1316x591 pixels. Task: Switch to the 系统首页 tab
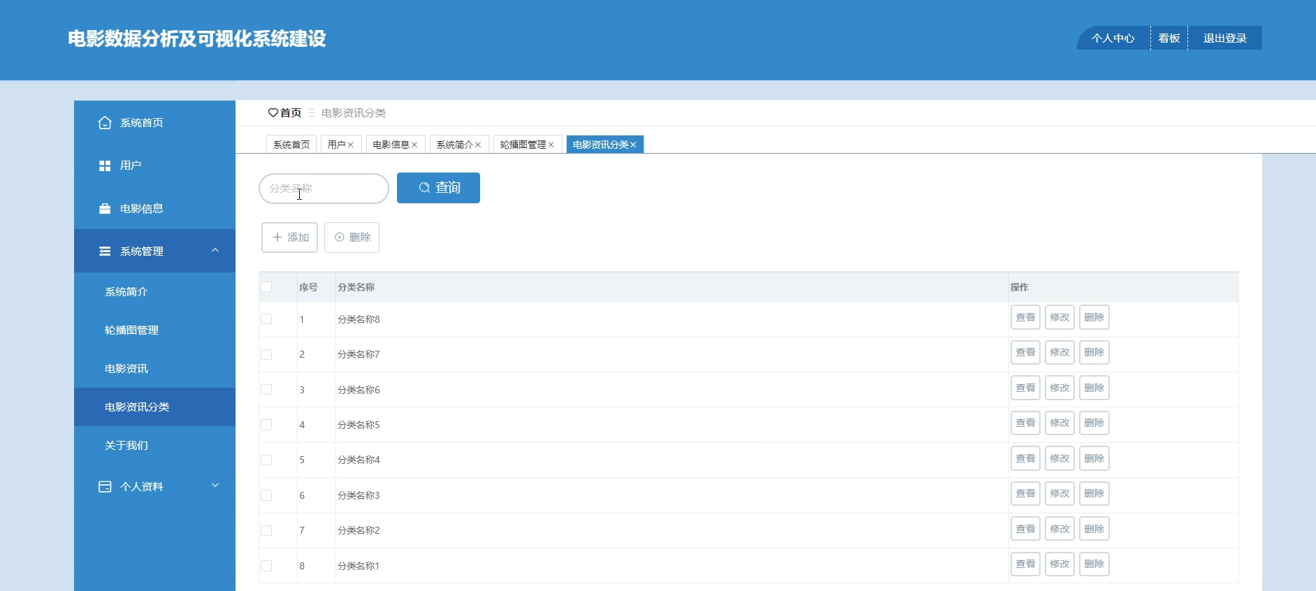pyautogui.click(x=291, y=145)
